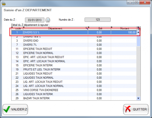Click code 21 cell in the table
Viewport: 152px width, 118px height.
tap(17, 74)
